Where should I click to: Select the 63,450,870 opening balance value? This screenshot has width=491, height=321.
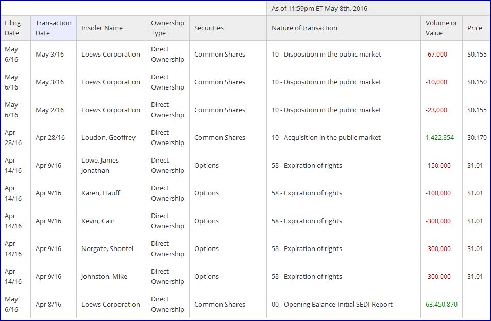441,305
